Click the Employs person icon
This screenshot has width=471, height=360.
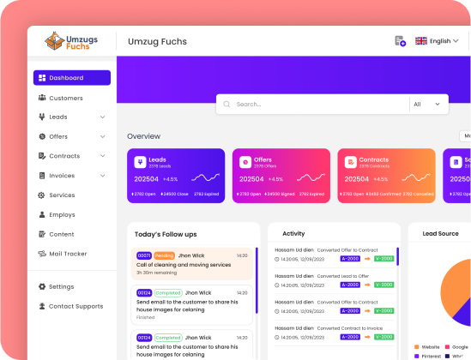pos(42,214)
